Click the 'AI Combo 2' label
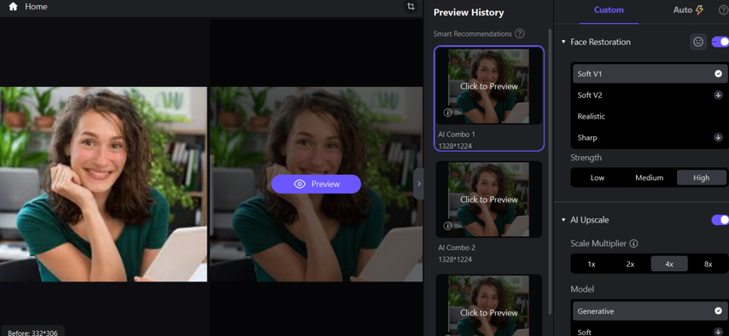 (x=457, y=247)
